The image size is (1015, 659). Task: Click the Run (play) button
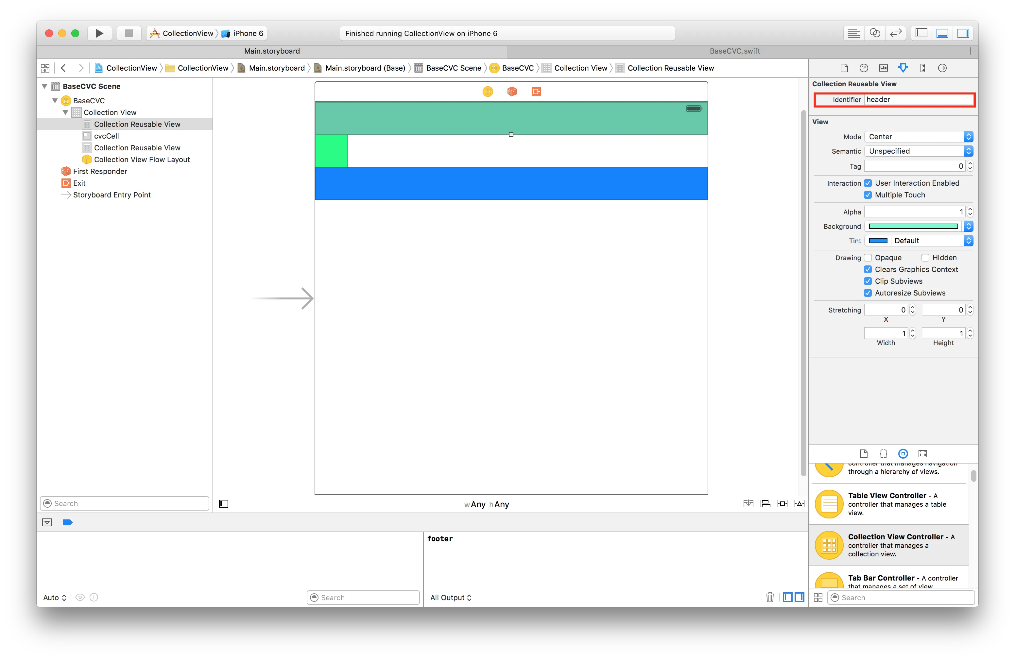[99, 33]
